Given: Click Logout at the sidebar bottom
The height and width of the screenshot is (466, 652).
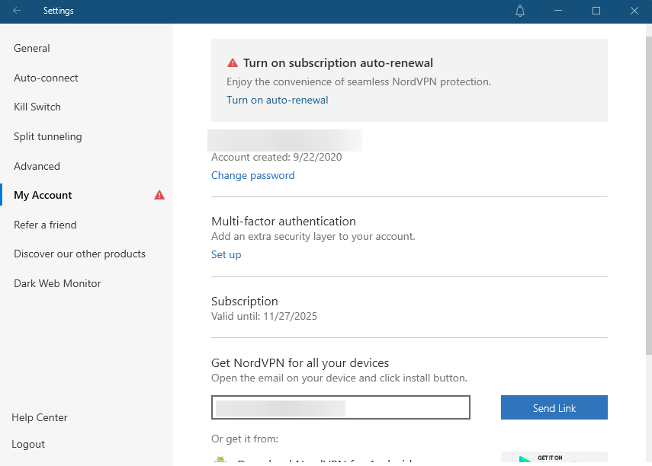Looking at the screenshot, I should pos(28,444).
